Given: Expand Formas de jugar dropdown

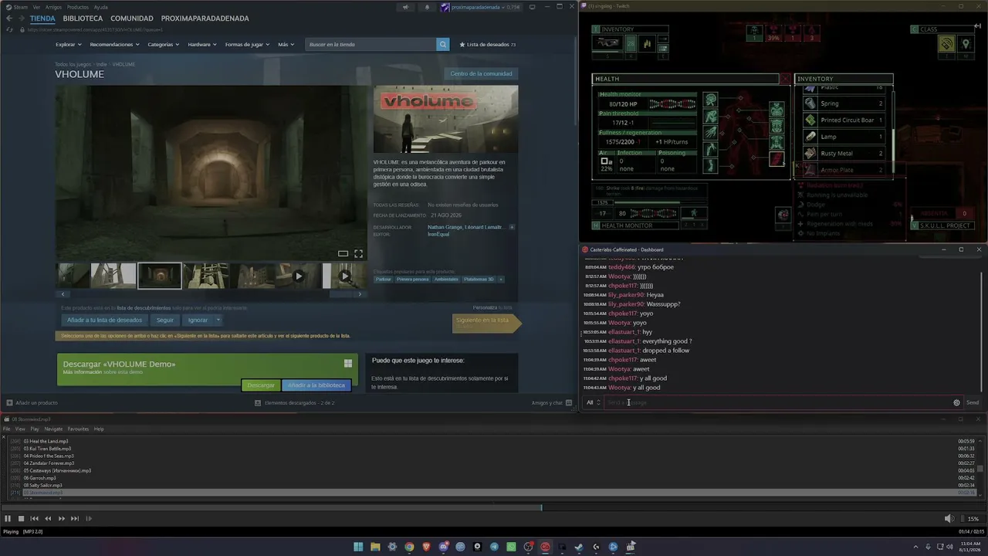Looking at the screenshot, I should pyautogui.click(x=247, y=45).
